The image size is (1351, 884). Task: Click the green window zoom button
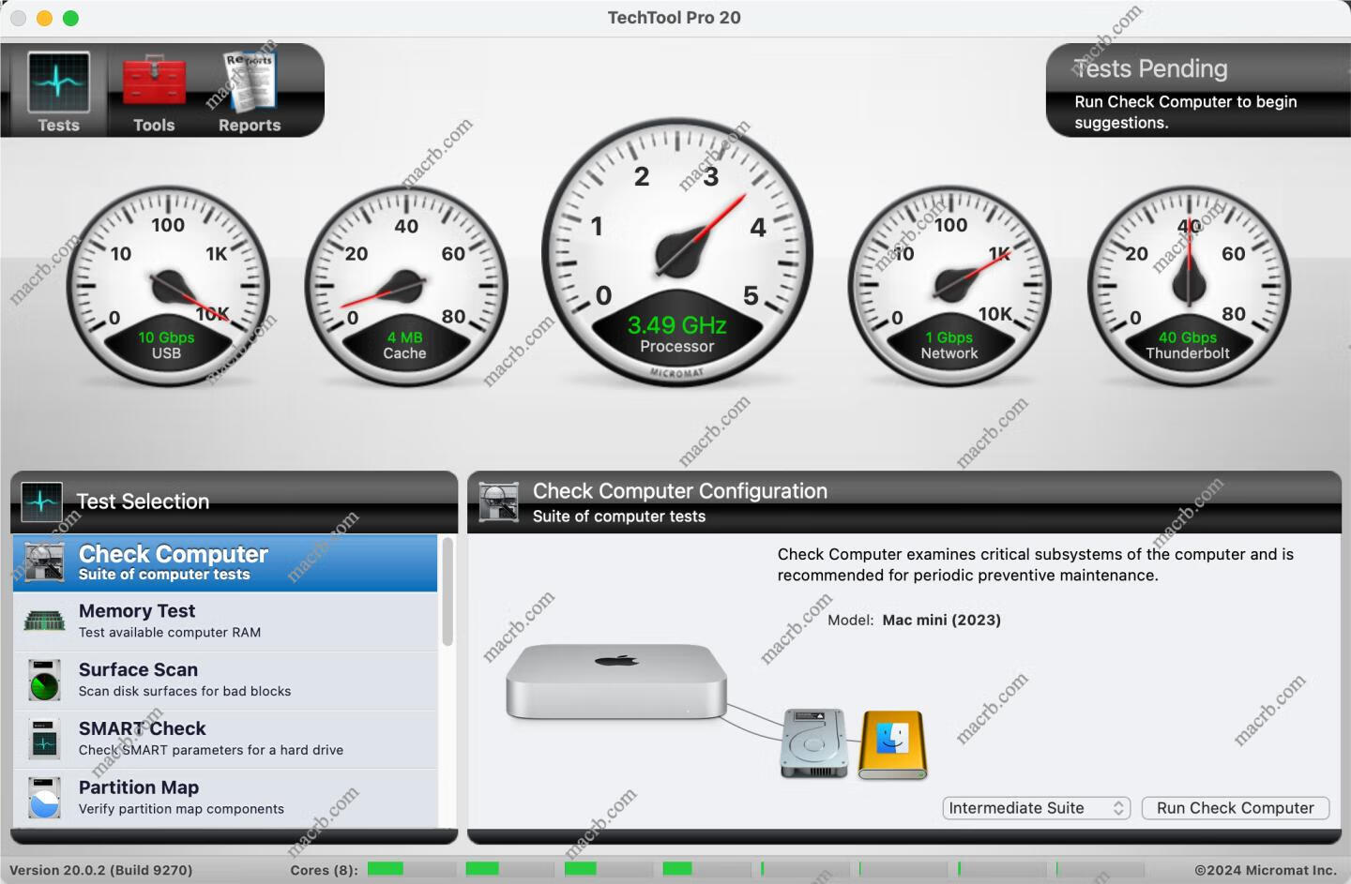(70, 18)
